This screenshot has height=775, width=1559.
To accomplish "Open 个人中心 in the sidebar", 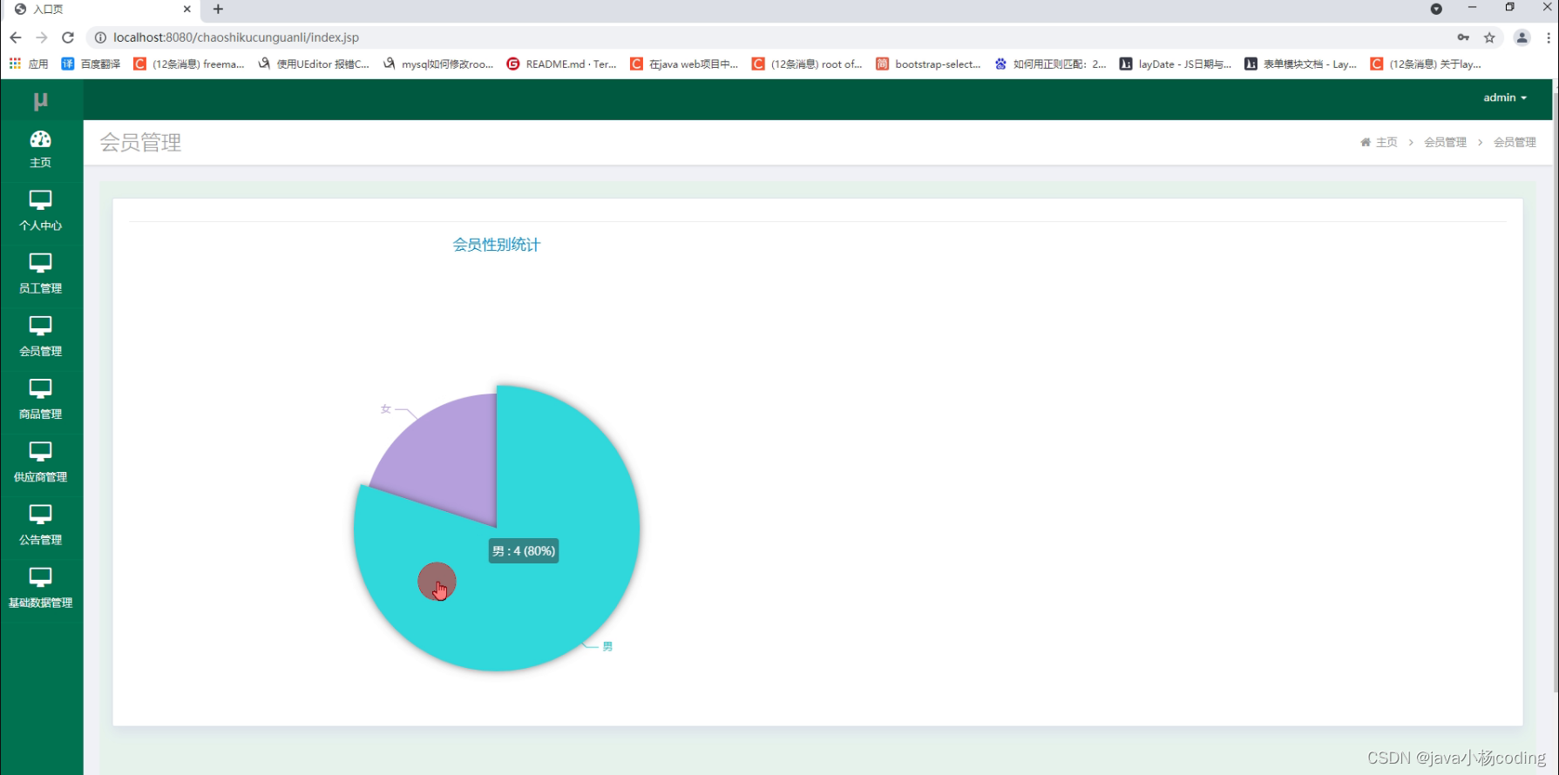I will pyautogui.click(x=41, y=211).
